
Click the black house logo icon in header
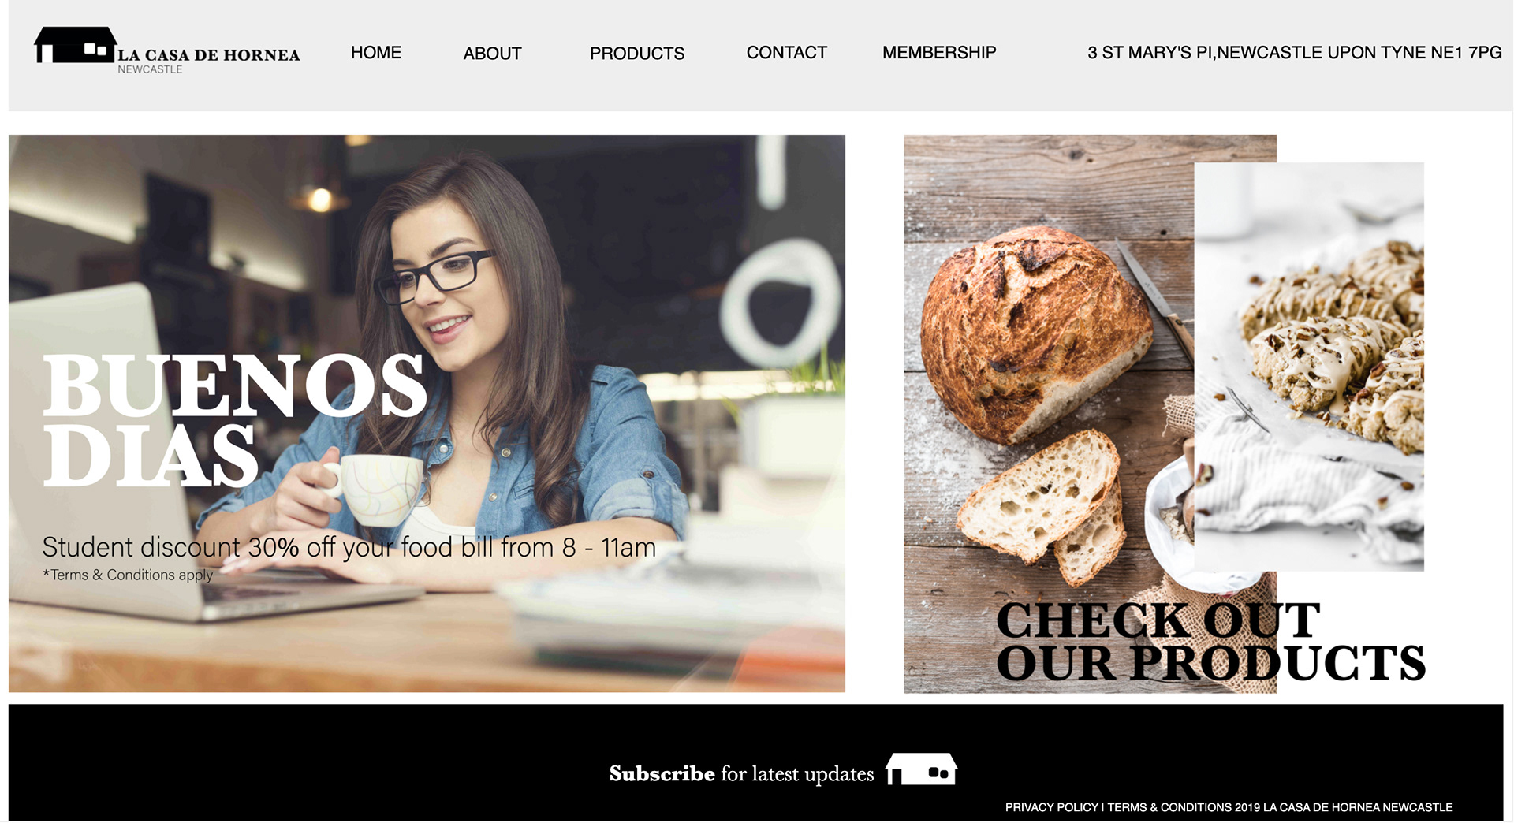point(75,45)
